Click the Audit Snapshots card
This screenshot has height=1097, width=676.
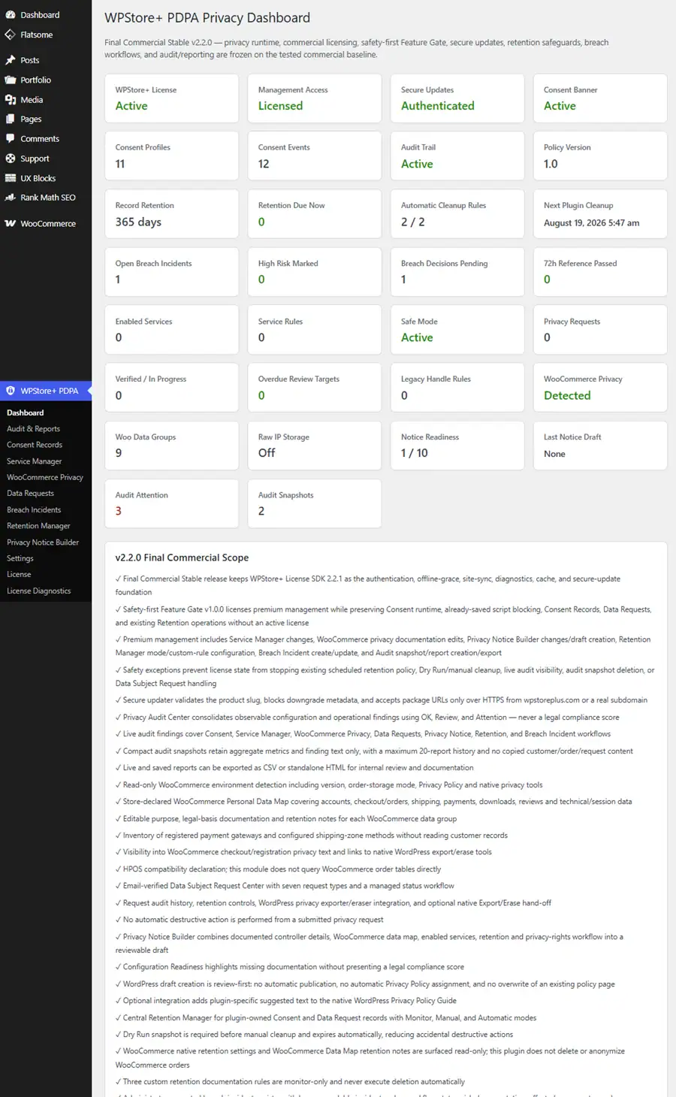(x=315, y=503)
